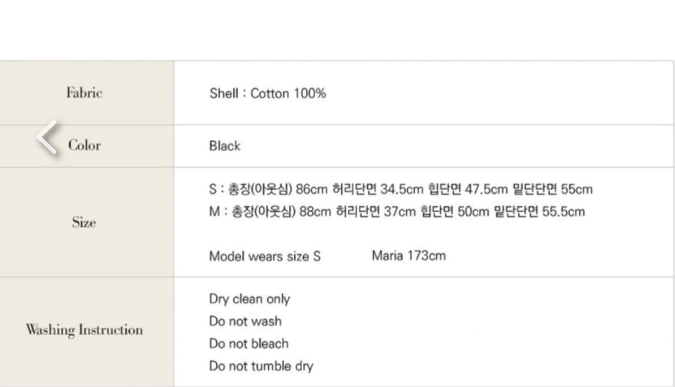Click the Do not tumble dry instruction

[x=261, y=365]
